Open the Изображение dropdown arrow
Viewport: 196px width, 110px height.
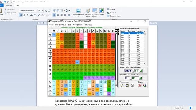(78, 16)
